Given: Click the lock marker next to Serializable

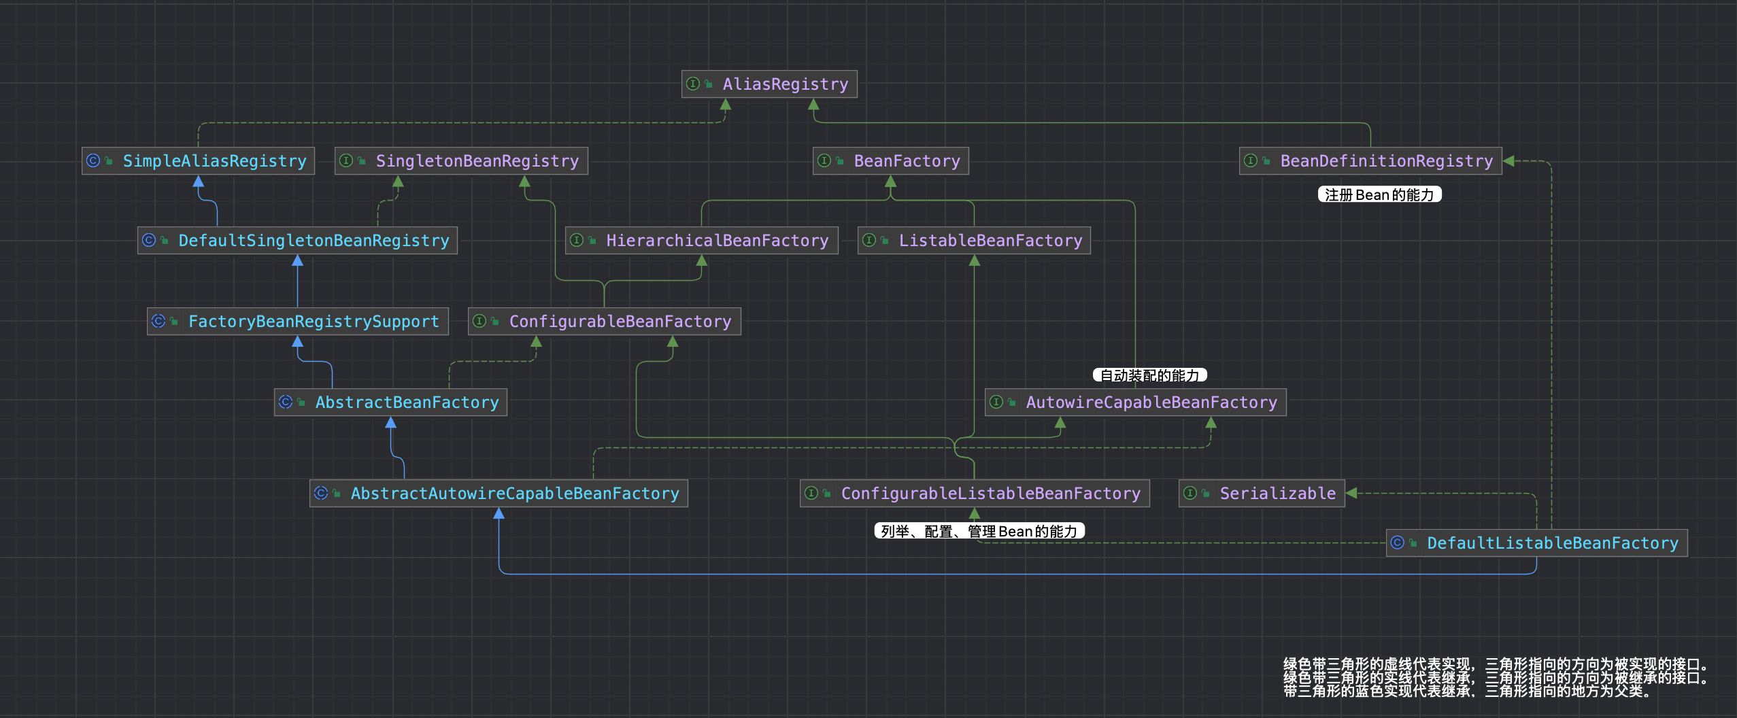Looking at the screenshot, I should coord(1205,493).
